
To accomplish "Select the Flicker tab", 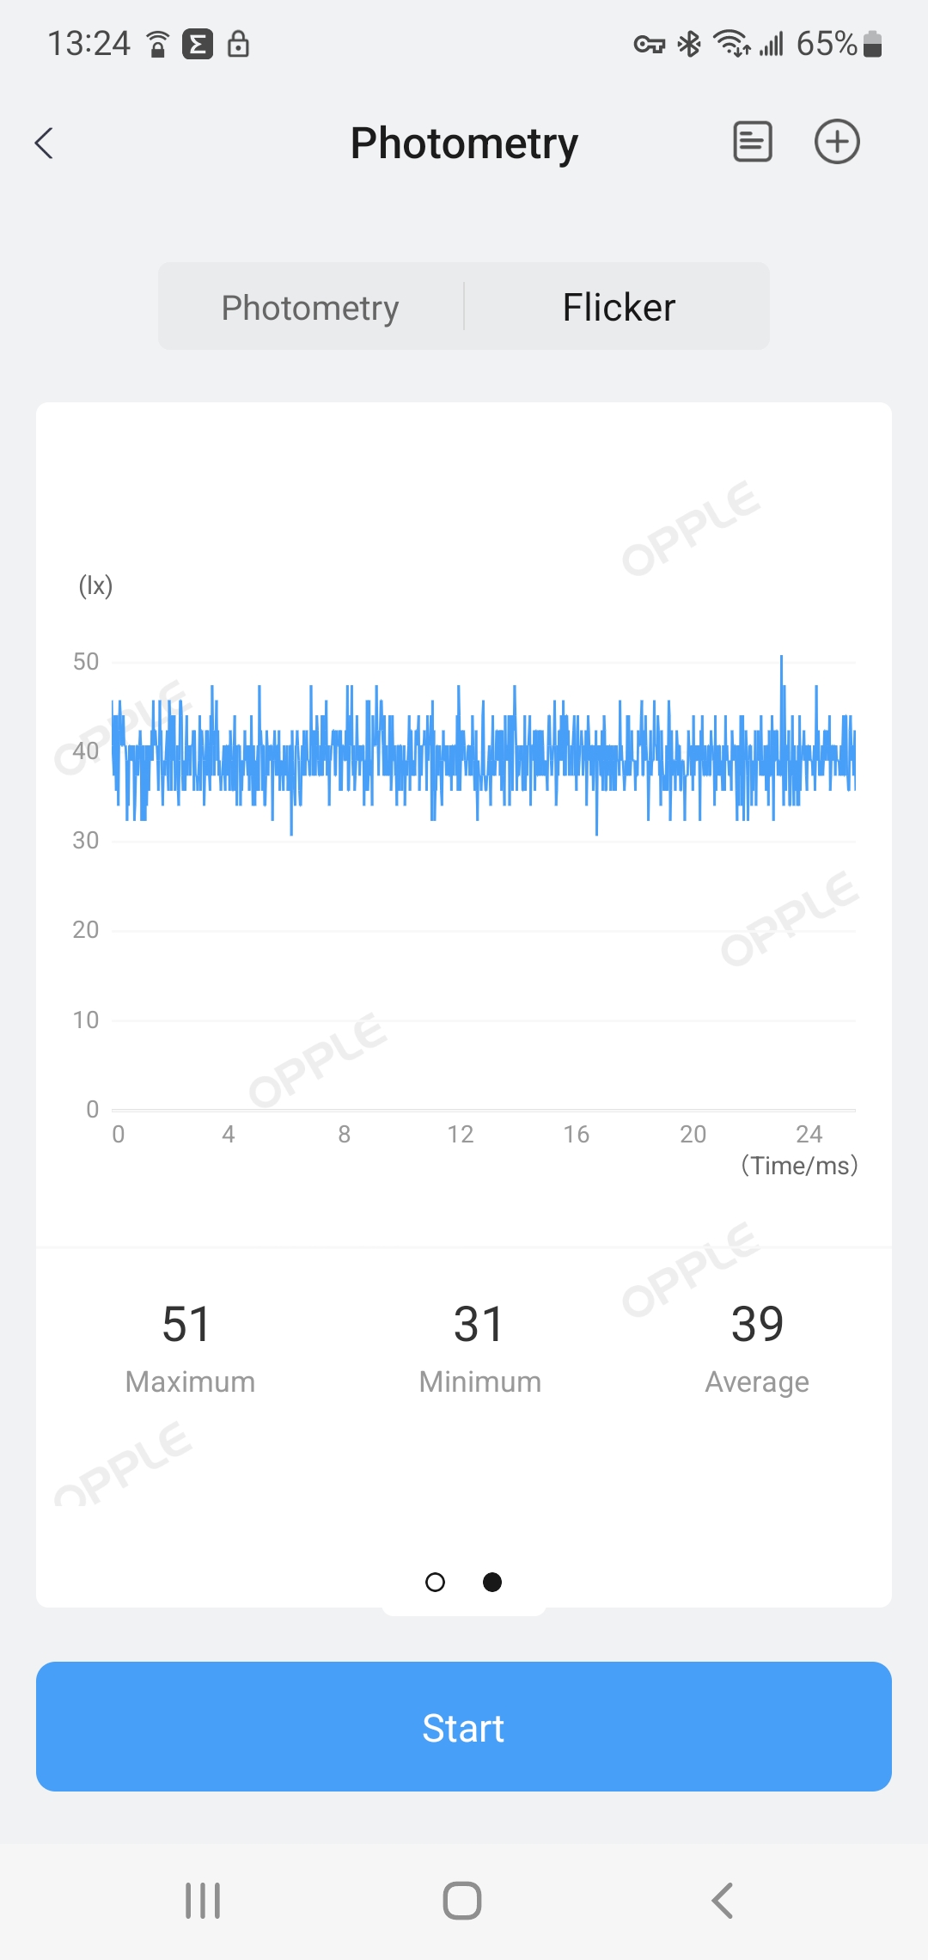I will (x=619, y=307).
